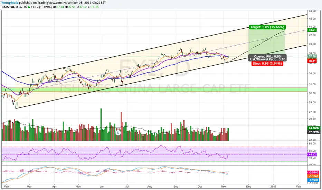Click the 17.026M volume average tag
Viewport: 322px width, 190px height.
point(314,132)
